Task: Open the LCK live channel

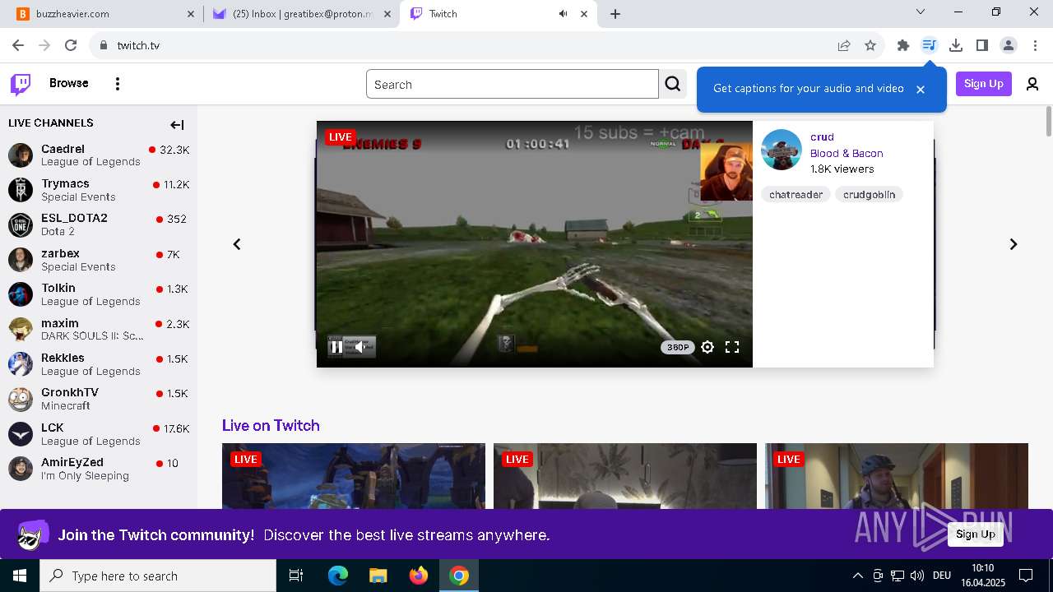Action: [99, 434]
